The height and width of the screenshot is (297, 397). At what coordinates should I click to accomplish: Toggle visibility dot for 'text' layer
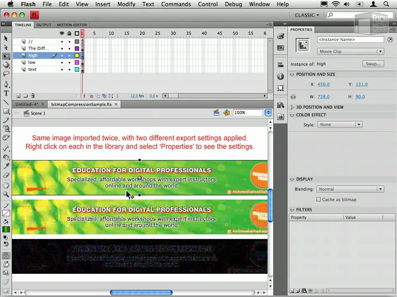[x=62, y=69]
